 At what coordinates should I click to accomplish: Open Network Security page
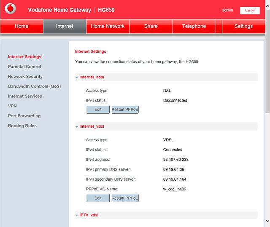[x=25, y=77]
